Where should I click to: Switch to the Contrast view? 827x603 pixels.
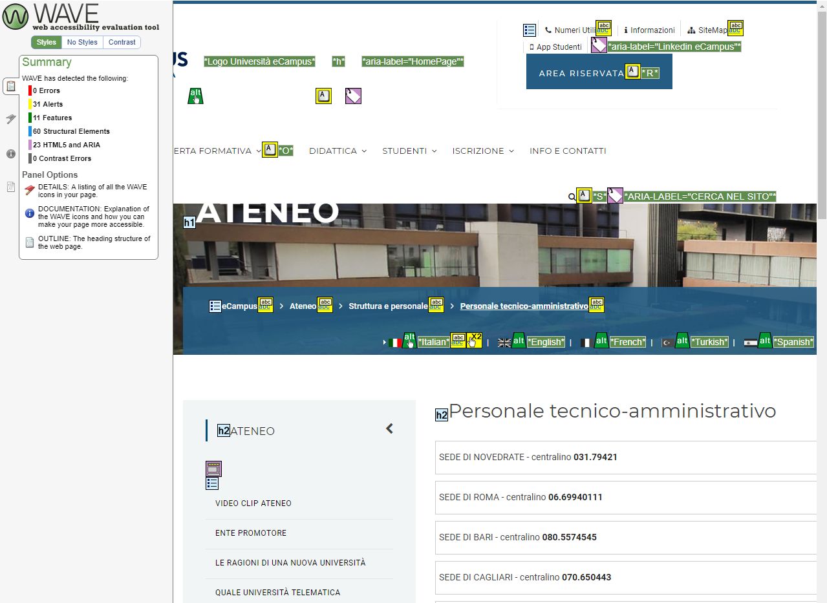122,42
